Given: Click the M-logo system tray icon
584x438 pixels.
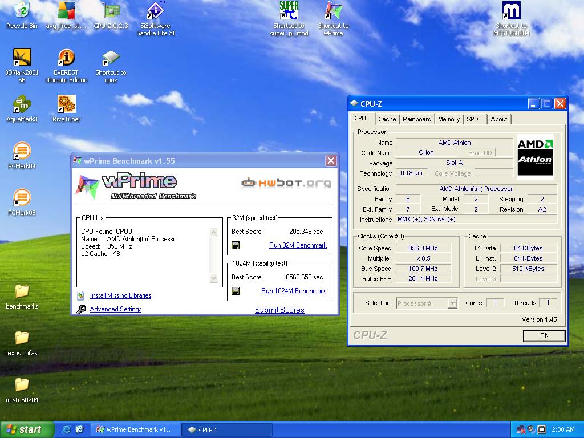Looking at the screenshot, I should click(542, 429).
